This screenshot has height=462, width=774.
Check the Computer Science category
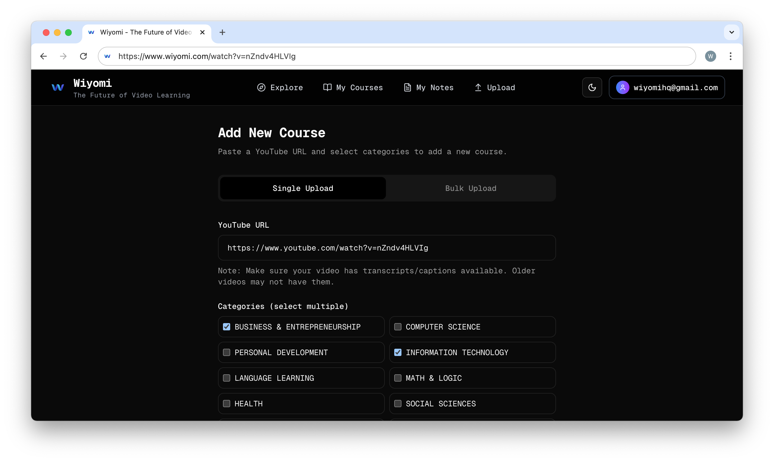coord(398,327)
